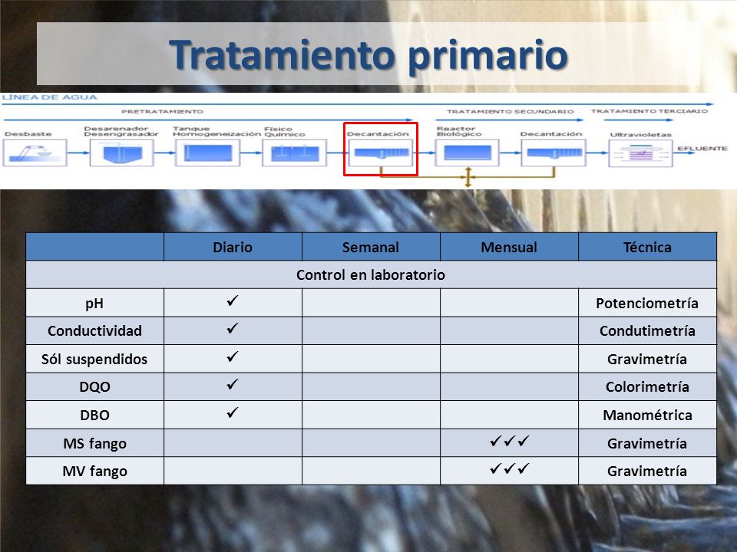The height and width of the screenshot is (552, 737).
Task: Click the EFLUENTE output label
Action: click(x=702, y=148)
